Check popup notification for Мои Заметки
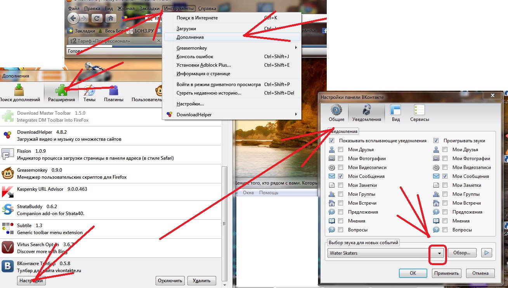The image size is (508, 288). click(x=340, y=185)
